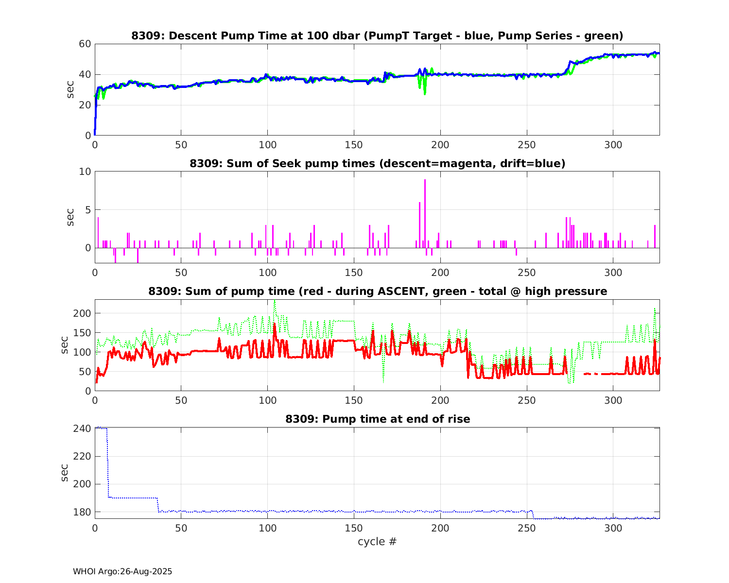Image resolution: width=729 pixels, height=583 pixels.
Task: Click the '150' x-axis tick under the top plot
Action: (x=353, y=145)
